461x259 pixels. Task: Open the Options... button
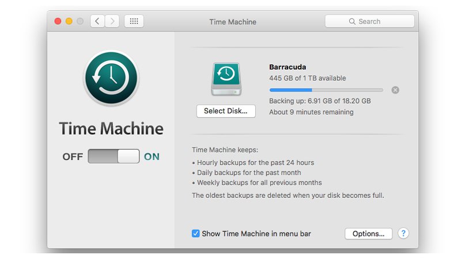(x=368, y=234)
